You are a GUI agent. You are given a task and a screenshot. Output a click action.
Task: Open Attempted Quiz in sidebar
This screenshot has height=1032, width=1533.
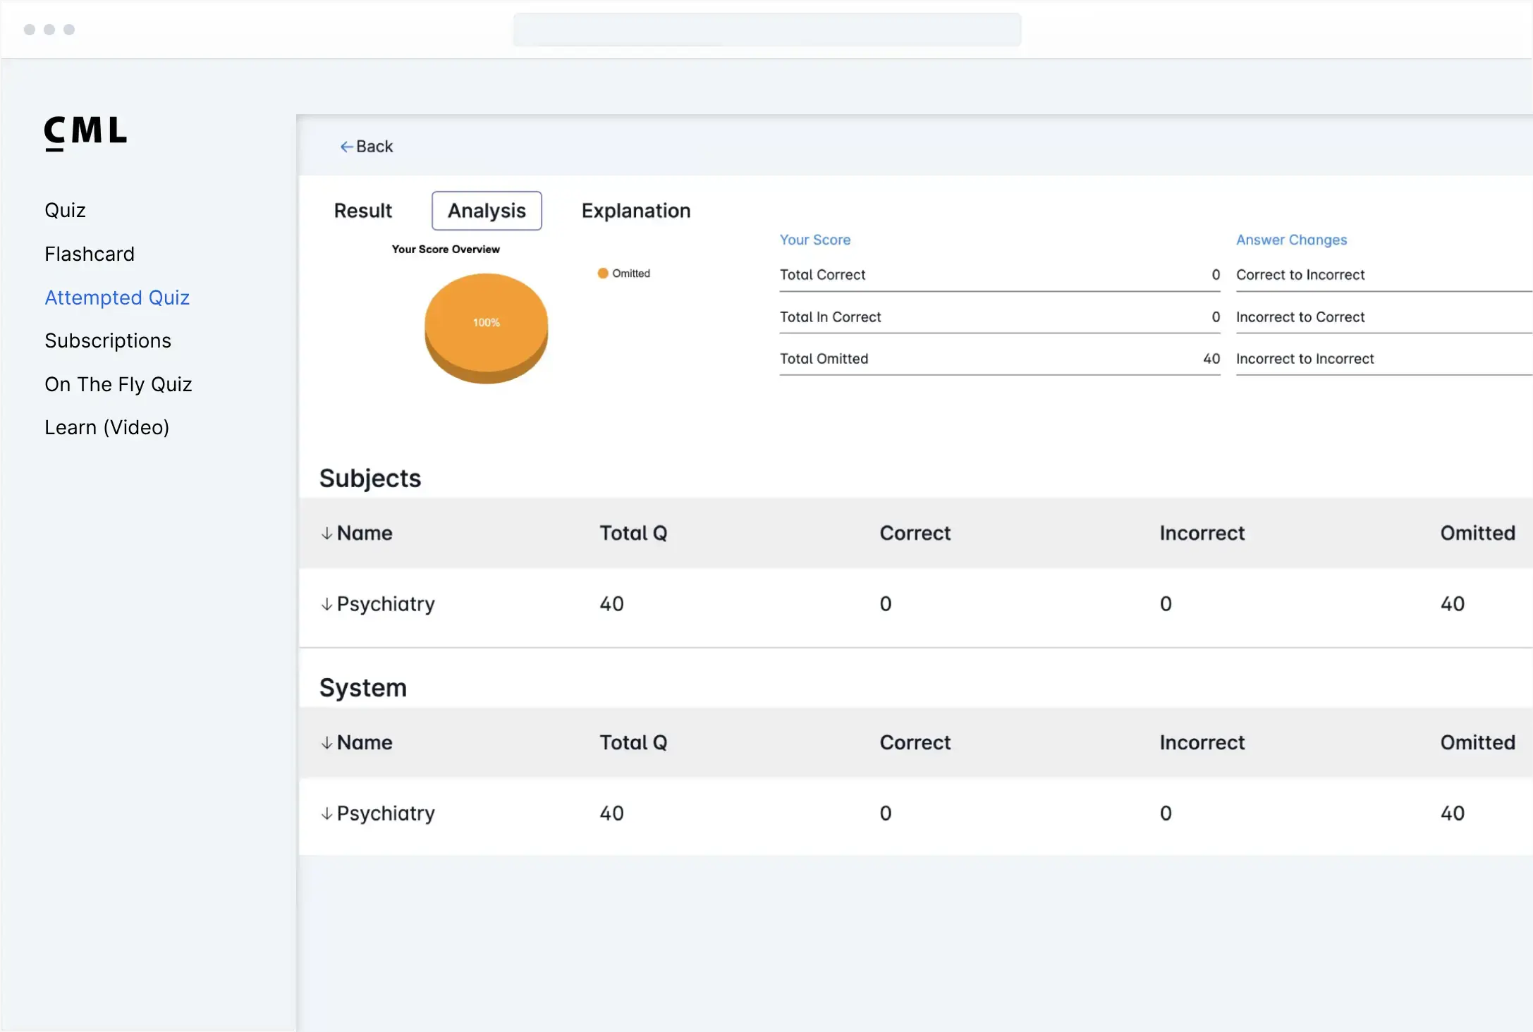[x=117, y=297]
